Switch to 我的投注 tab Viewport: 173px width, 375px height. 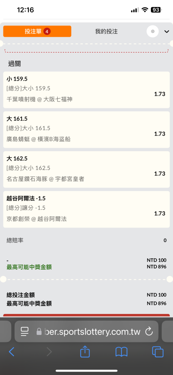click(106, 31)
